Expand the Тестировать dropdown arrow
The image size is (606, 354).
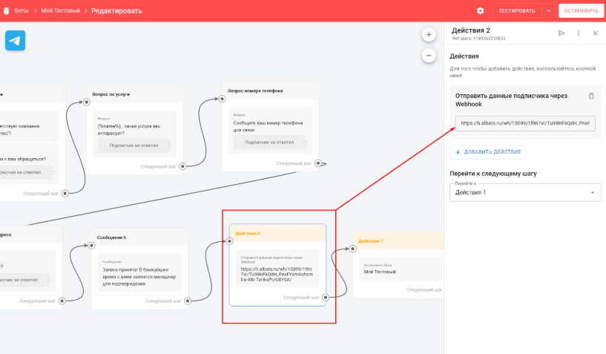click(549, 11)
